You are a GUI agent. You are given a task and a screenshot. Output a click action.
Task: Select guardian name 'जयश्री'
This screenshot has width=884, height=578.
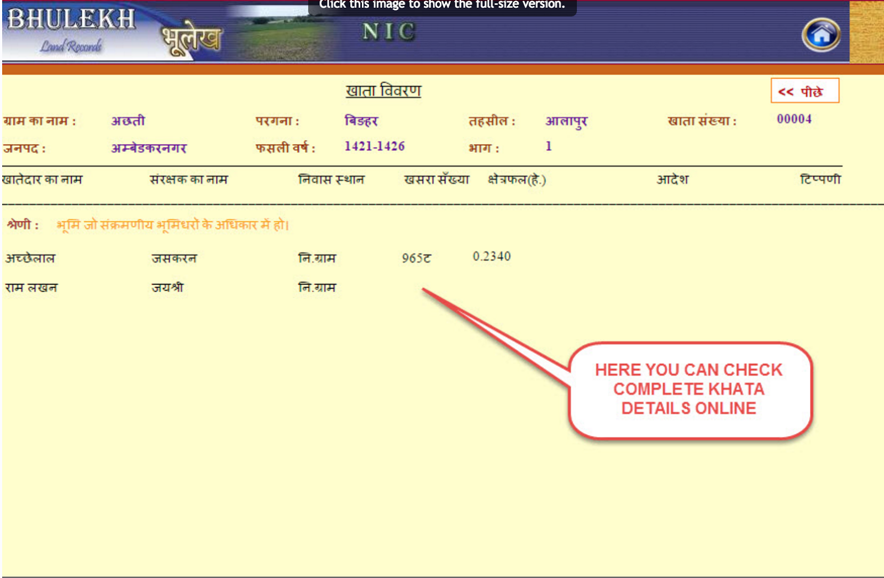(168, 287)
